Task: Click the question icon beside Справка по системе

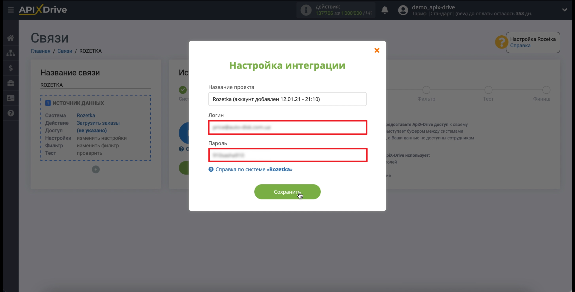Action: point(211,169)
